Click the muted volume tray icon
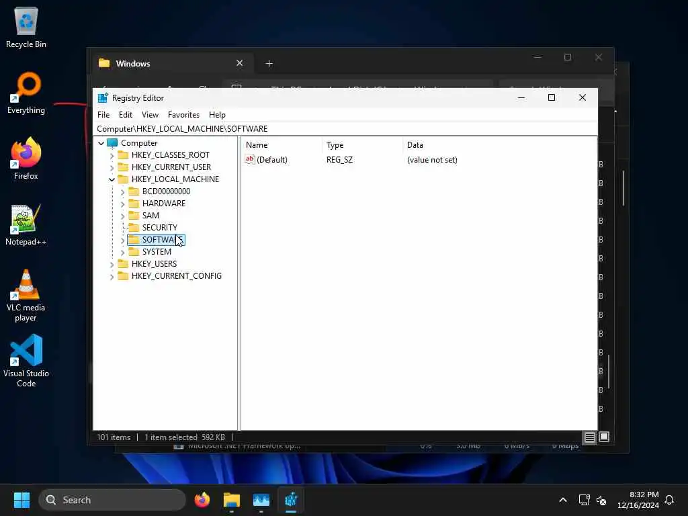Viewport: 688px width, 516px height. click(x=601, y=500)
